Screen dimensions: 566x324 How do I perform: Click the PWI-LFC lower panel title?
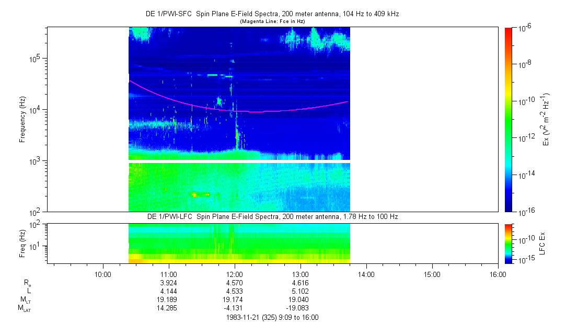272,217
